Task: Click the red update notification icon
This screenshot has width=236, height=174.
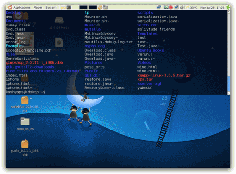Action: click(171, 7)
